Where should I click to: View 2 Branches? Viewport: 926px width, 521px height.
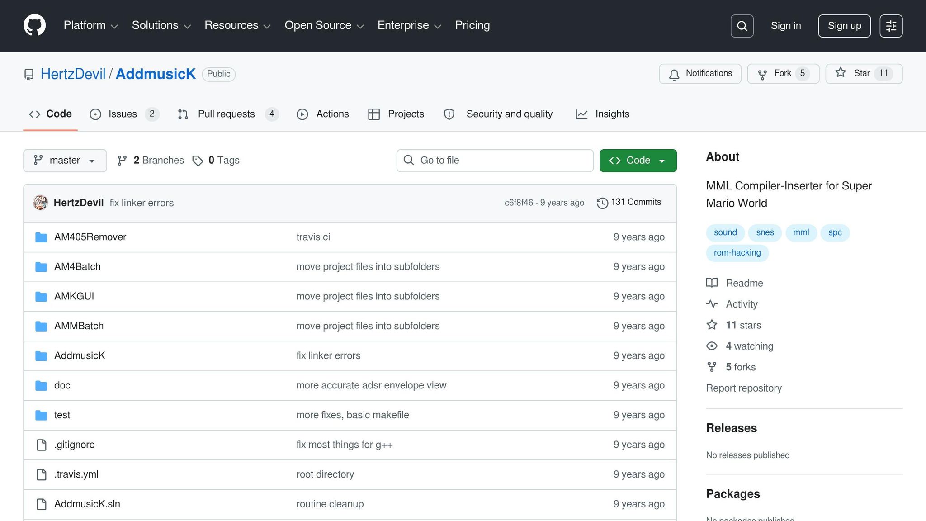pos(151,161)
